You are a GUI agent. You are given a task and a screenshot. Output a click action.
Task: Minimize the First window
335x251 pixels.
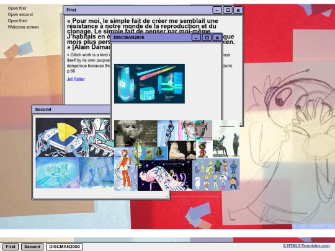pyautogui.click(x=217, y=10)
